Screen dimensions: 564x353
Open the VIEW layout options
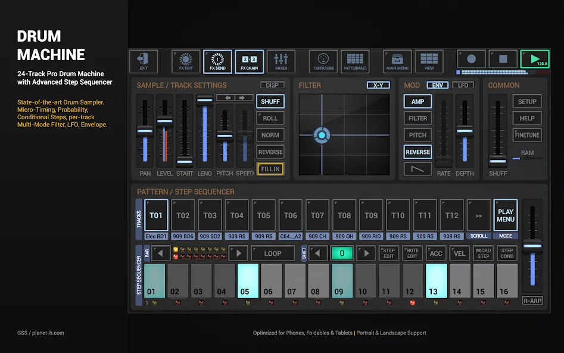tap(429, 61)
